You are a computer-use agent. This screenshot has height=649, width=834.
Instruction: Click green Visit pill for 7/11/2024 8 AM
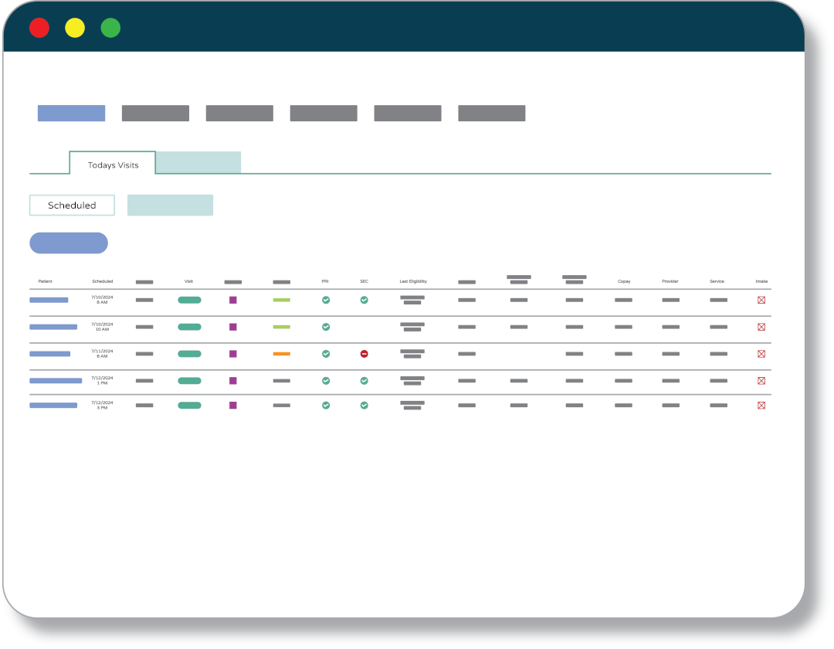[x=189, y=354]
